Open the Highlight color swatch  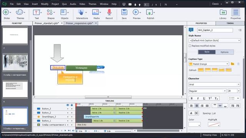(214, 125)
